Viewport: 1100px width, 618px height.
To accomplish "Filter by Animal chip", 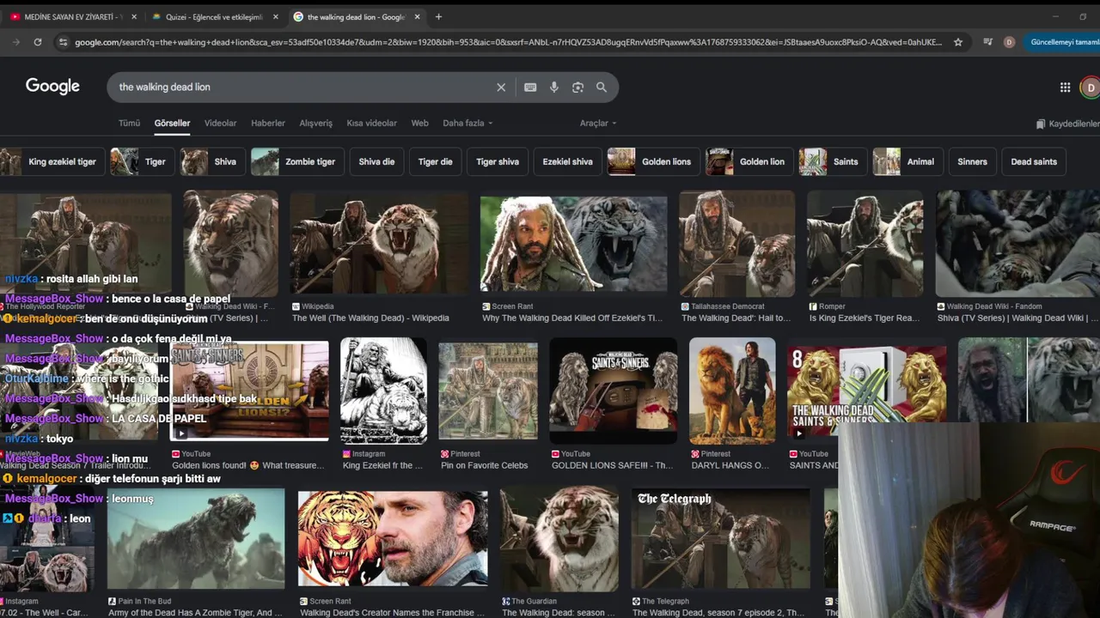I will (x=907, y=161).
